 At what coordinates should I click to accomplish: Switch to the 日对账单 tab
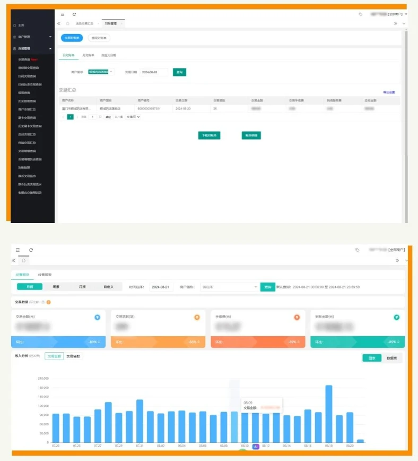point(68,55)
